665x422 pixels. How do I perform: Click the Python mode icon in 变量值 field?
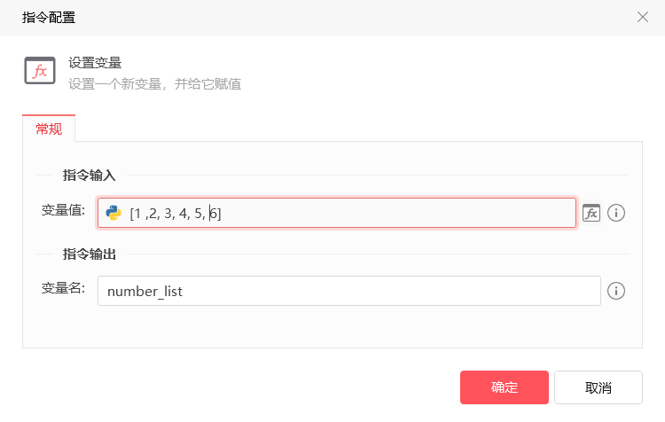(x=113, y=213)
